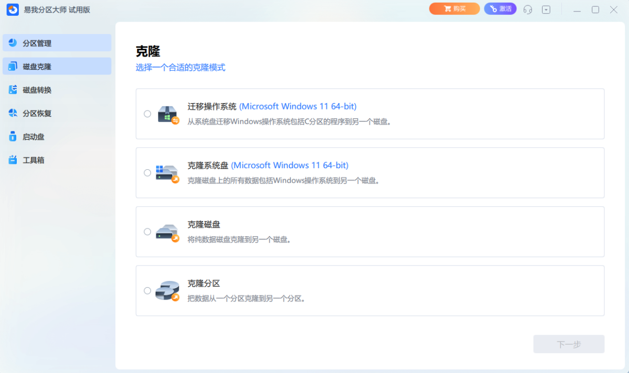Click the 克隆磁盘 drive icon

coord(168,233)
